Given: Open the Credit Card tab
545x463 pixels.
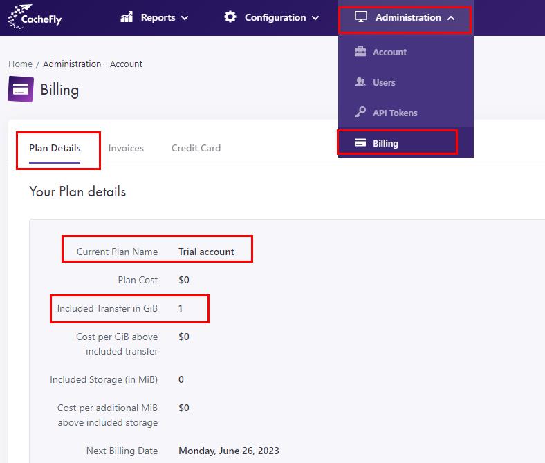Looking at the screenshot, I should coord(196,148).
